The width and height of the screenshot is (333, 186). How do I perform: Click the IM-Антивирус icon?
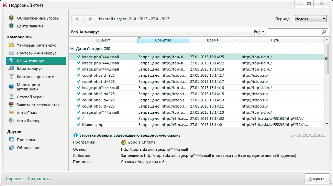(11, 69)
